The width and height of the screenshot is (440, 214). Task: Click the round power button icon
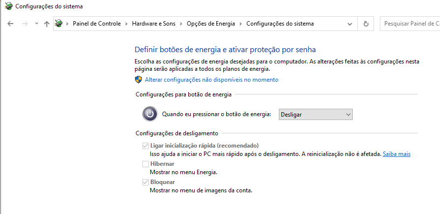(x=150, y=114)
